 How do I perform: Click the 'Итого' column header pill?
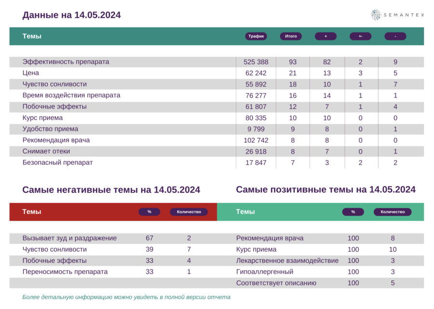[291, 36]
